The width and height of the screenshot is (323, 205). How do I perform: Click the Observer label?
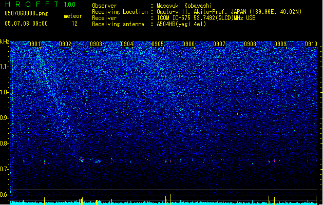click(104, 6)
